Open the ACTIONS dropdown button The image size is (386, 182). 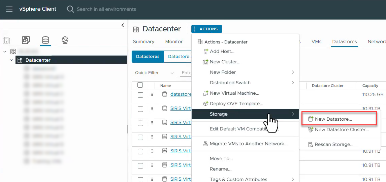(206, 29)
